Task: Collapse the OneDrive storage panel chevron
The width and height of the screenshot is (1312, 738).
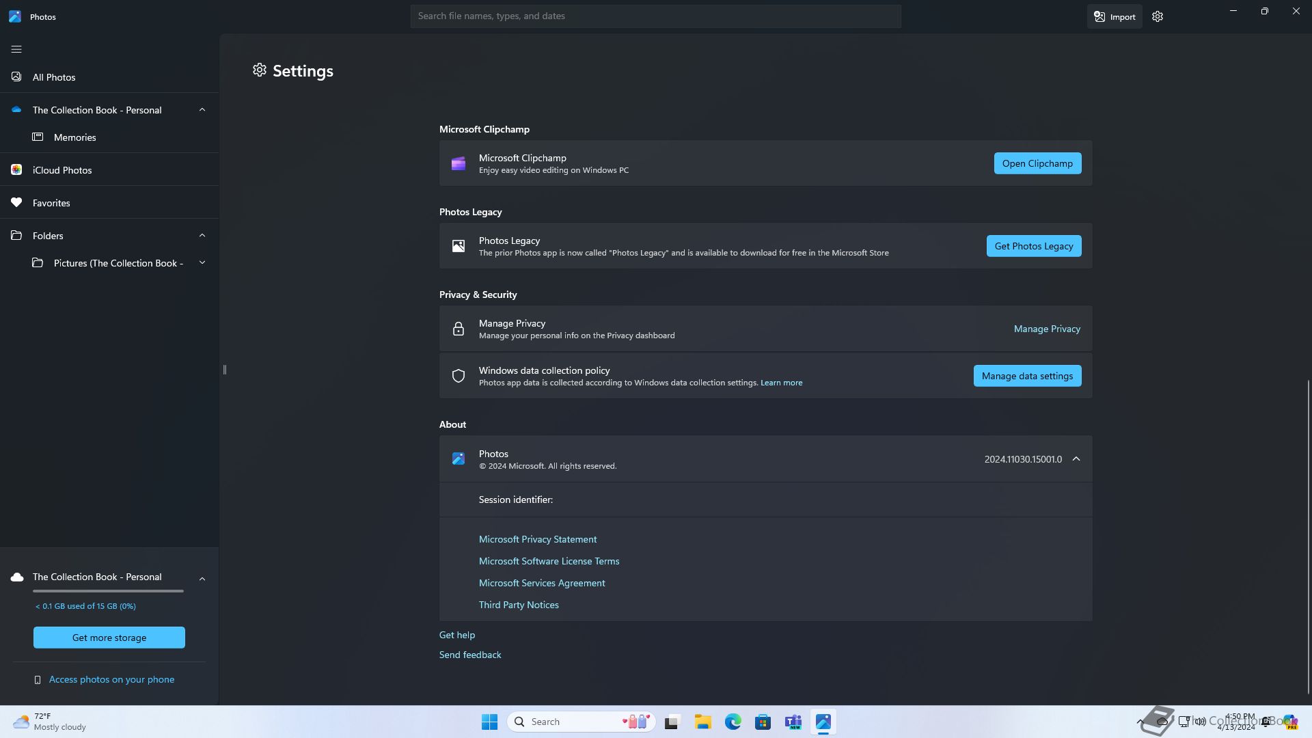Action: pos(202,578)
